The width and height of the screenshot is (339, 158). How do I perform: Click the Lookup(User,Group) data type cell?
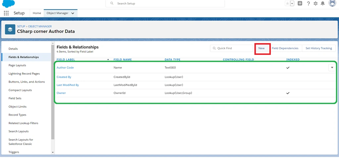[x=178, y=93]
